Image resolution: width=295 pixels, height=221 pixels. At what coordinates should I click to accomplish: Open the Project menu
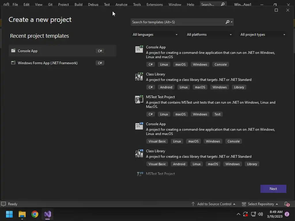[x=63, y=4]
